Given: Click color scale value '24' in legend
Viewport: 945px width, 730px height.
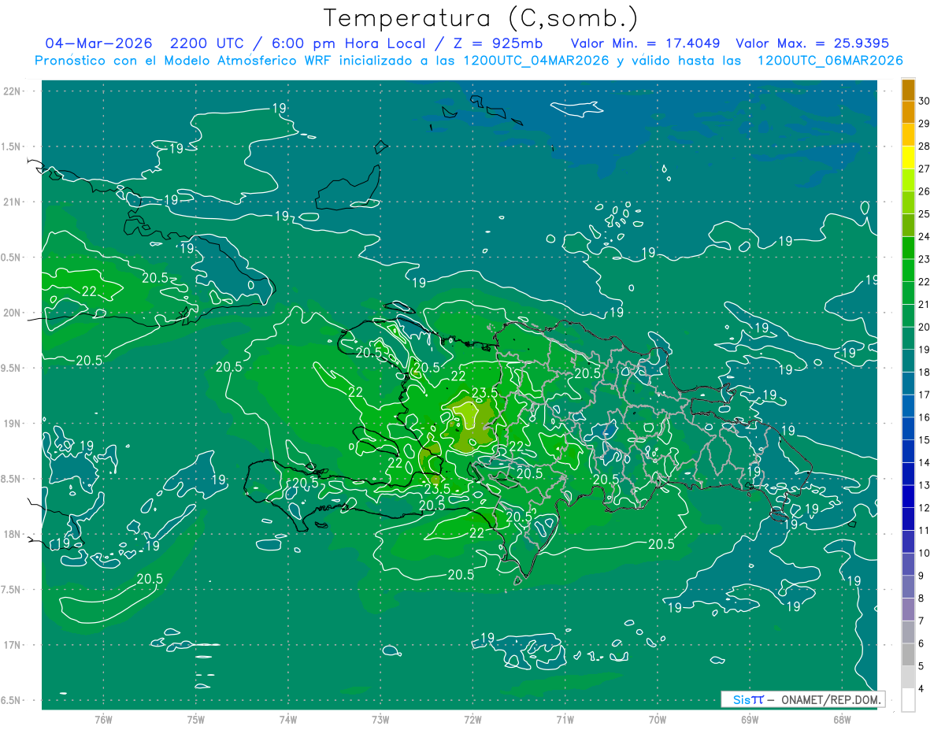Looking at the screenshot, I should (x=925, y=236).
